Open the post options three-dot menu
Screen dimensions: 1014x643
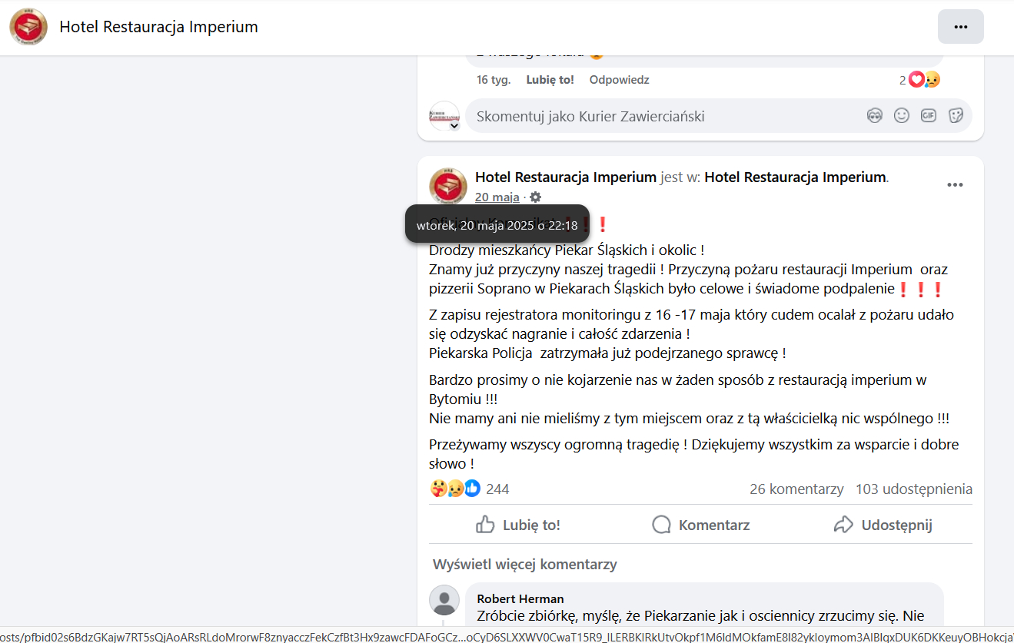point(955,185)
